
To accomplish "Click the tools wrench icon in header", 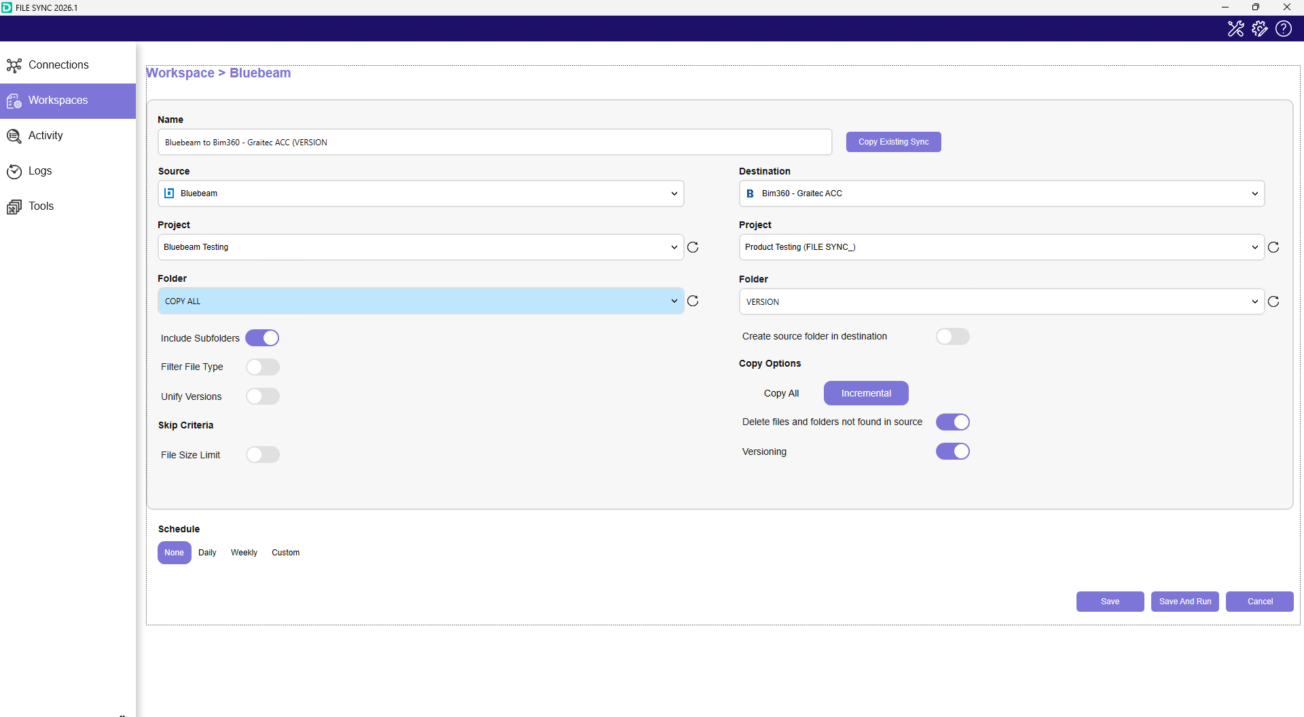I will pos(1235,29).
